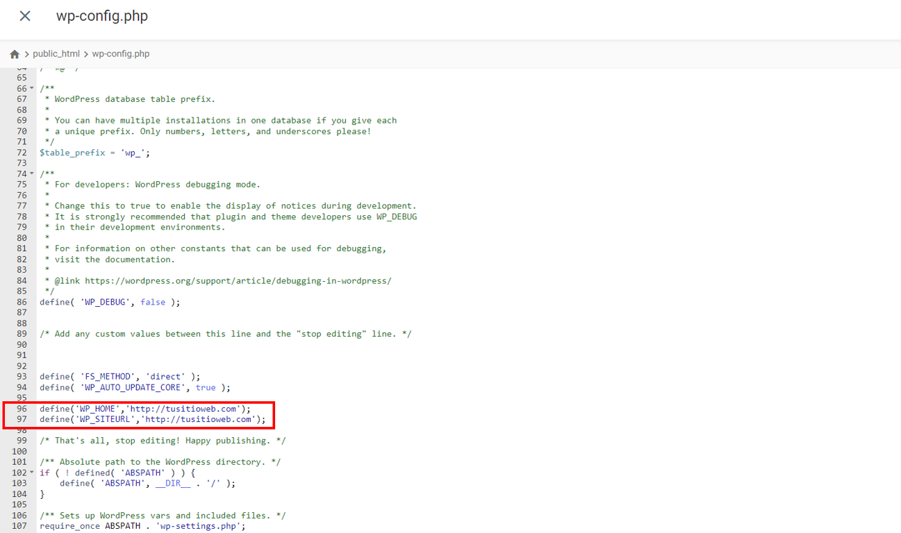Open the public_html breadcrumb link
The height and width of the screenshot is (533, 901).
[56, 53]
